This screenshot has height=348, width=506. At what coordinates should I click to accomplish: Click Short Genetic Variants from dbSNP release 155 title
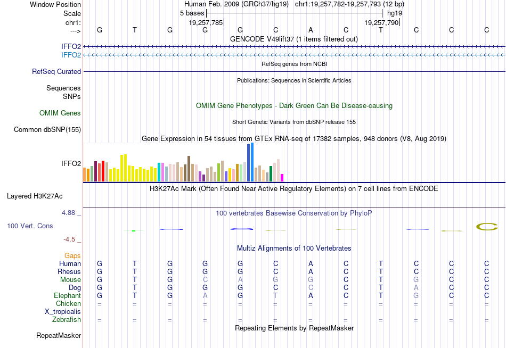[294, 122]
